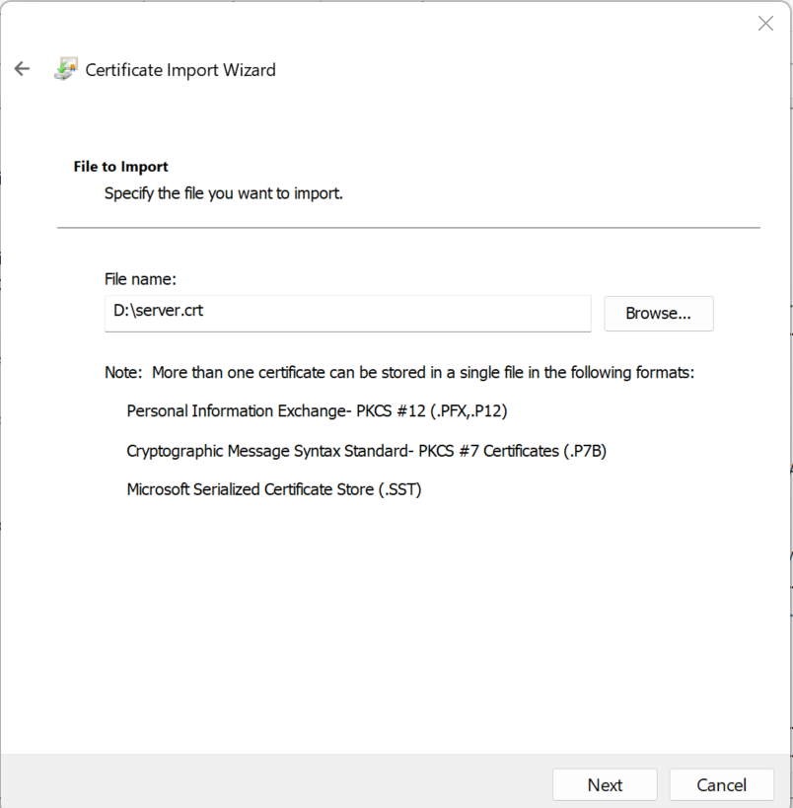The image size is (793, 808).
Task: Click the "Note: More than one certificate" sentence
Action: pos(399,373)
